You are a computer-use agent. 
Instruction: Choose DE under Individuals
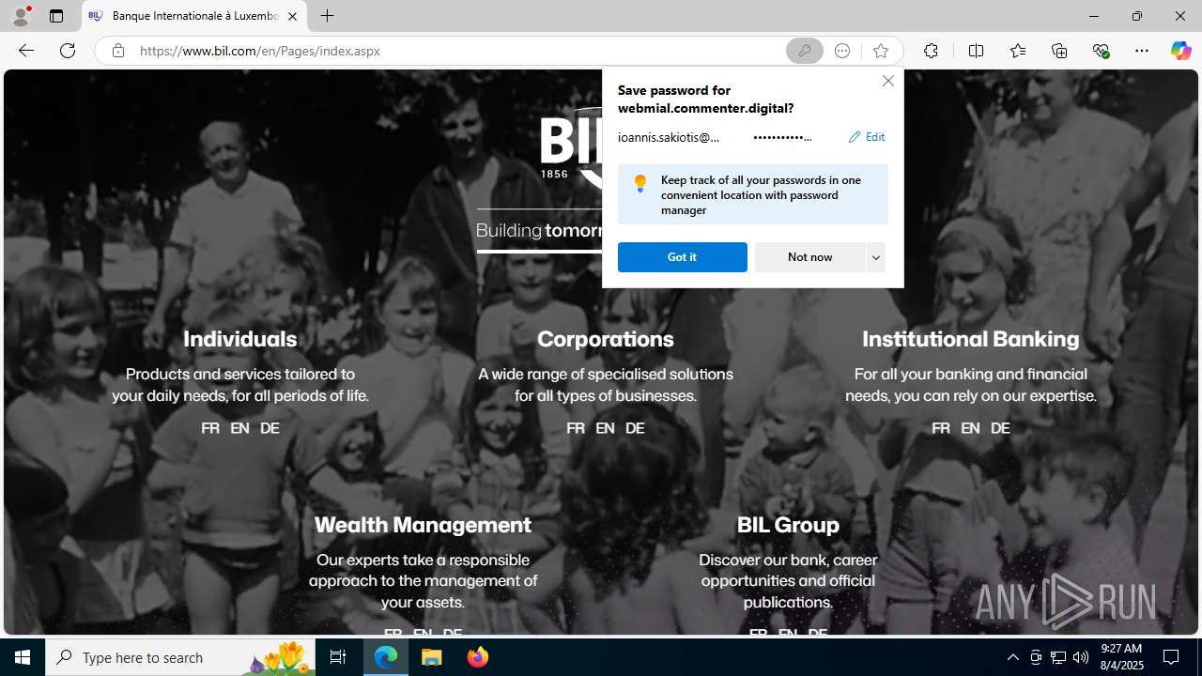270,428
